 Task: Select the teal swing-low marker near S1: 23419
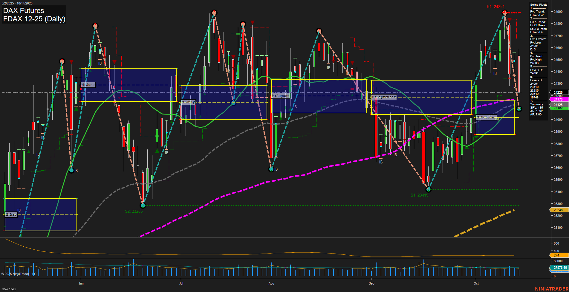(x=428, y=189)
